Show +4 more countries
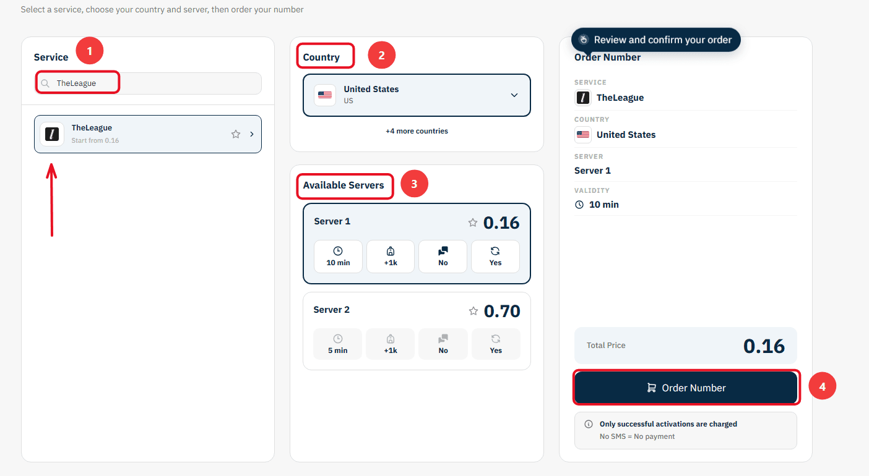Image resolution: width=869 pixels, height=476 pixels. point(417,131)
